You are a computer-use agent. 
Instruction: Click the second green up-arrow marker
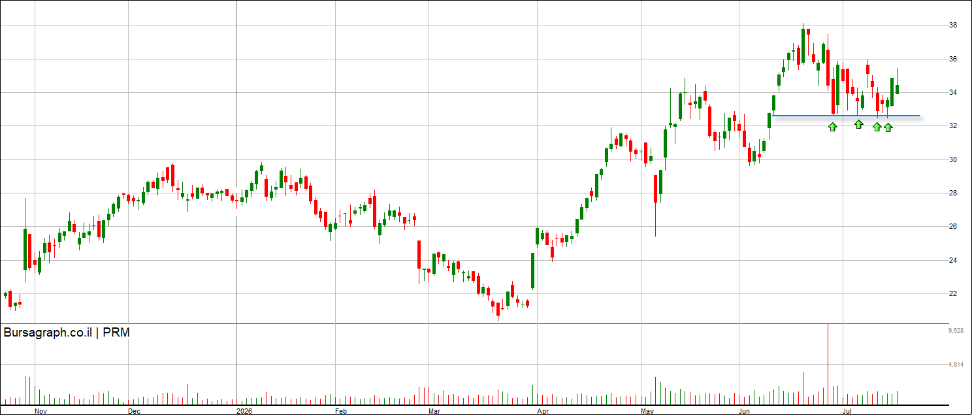coord(859,124)
